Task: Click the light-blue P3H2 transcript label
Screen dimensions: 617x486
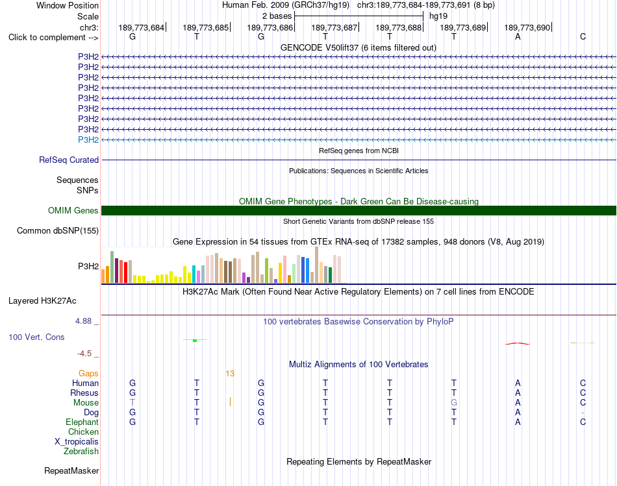Action: click(x=88, y=140)
